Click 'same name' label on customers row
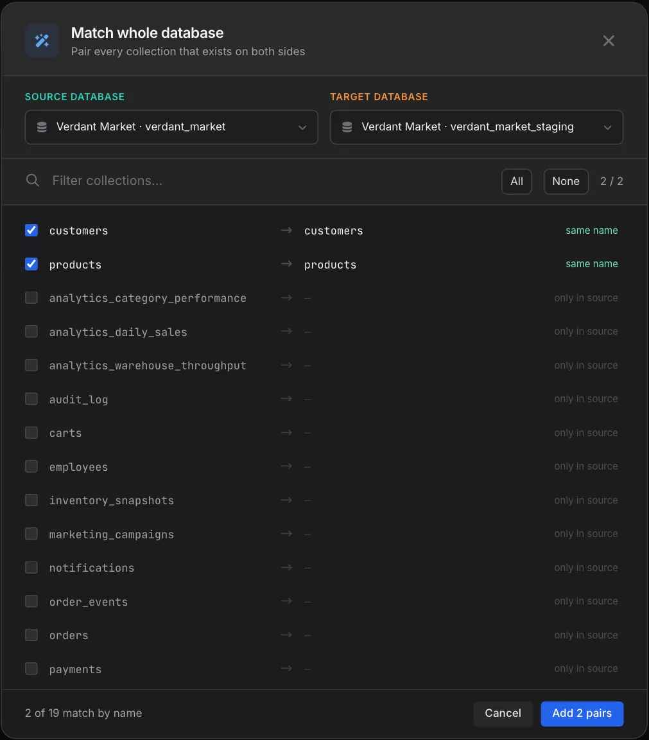The height and width of the screenshot is (740, 649). tap(591, 231)
